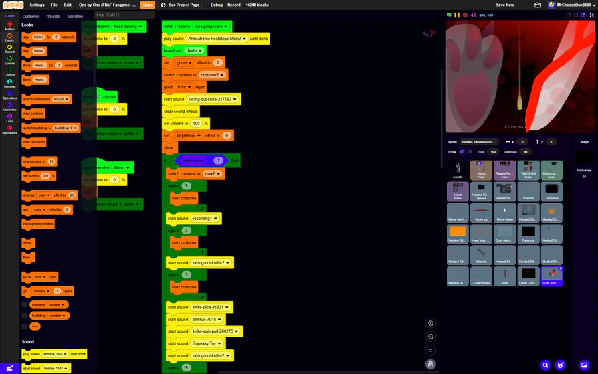Image resolution: width=598 pixels, height=374 pixels.
Task: Open the Control block category
Action: pos(9,72)
